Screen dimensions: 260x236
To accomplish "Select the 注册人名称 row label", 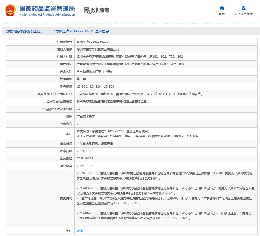I will pos(64,49).
